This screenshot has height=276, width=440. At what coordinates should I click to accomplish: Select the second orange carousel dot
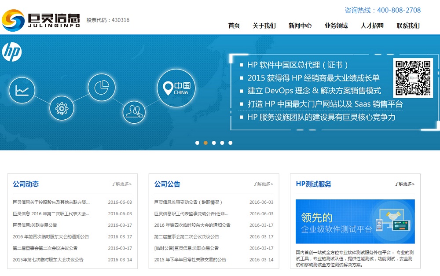pyautogui.click(x=205, y=143)
